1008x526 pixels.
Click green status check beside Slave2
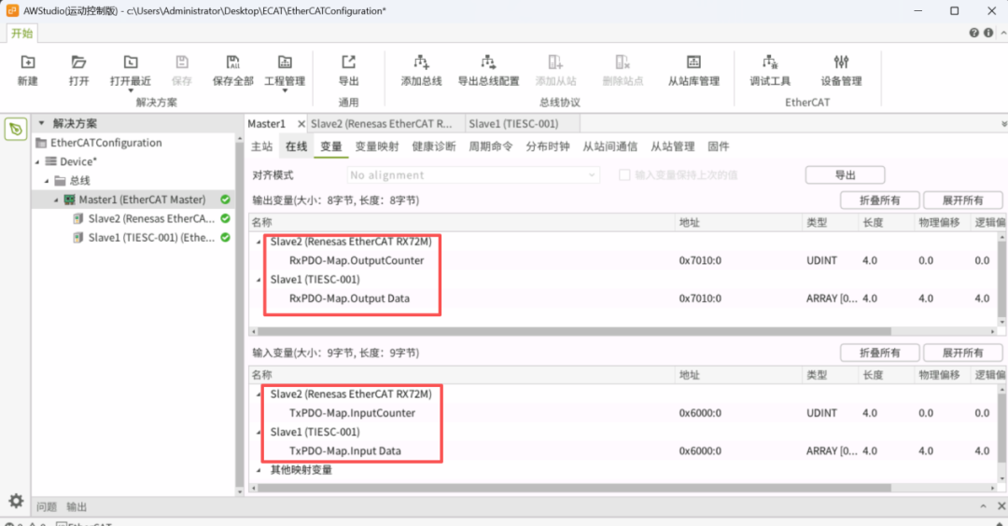pyautogui.click(x=225, y=218)
